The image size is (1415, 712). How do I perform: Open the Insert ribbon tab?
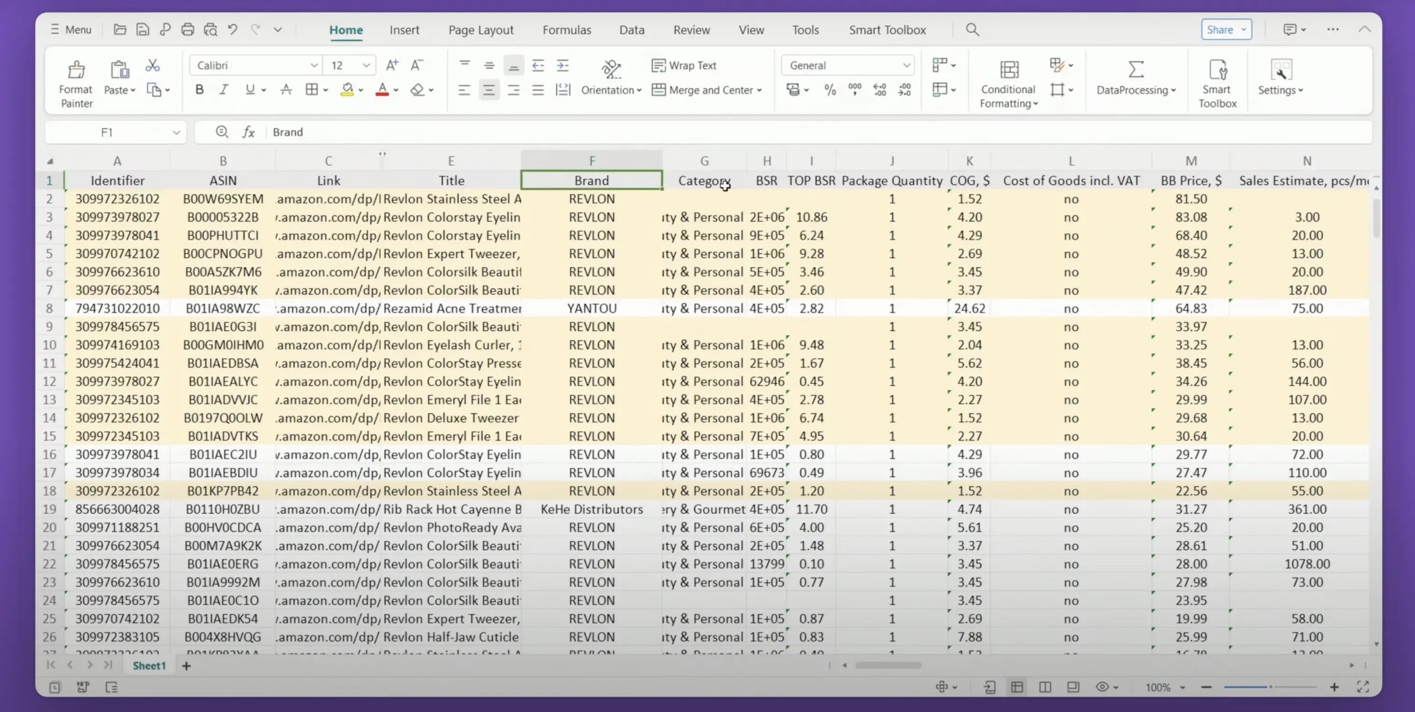click(404, 29)
